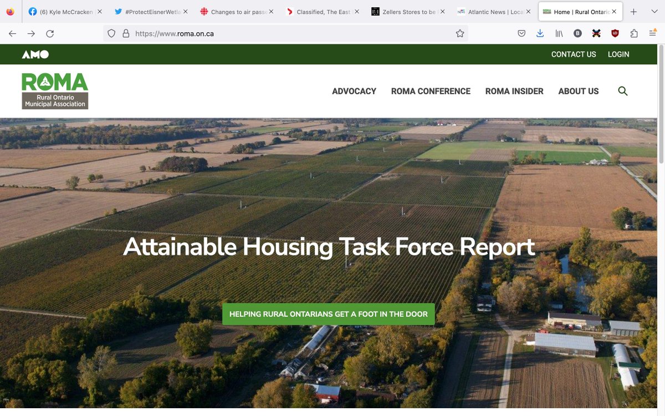Close the #ProtectEisnerWetla Twitter tab
Screen dimensions: 665x416
click(185, 12)
